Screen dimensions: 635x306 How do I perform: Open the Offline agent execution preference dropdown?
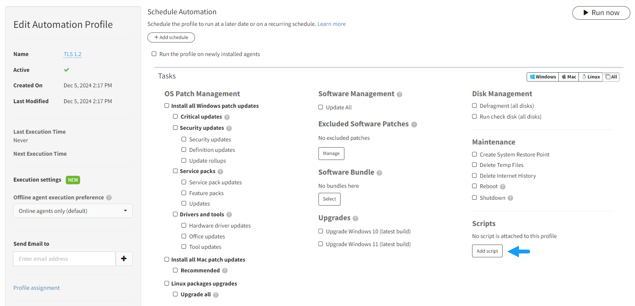73,211
